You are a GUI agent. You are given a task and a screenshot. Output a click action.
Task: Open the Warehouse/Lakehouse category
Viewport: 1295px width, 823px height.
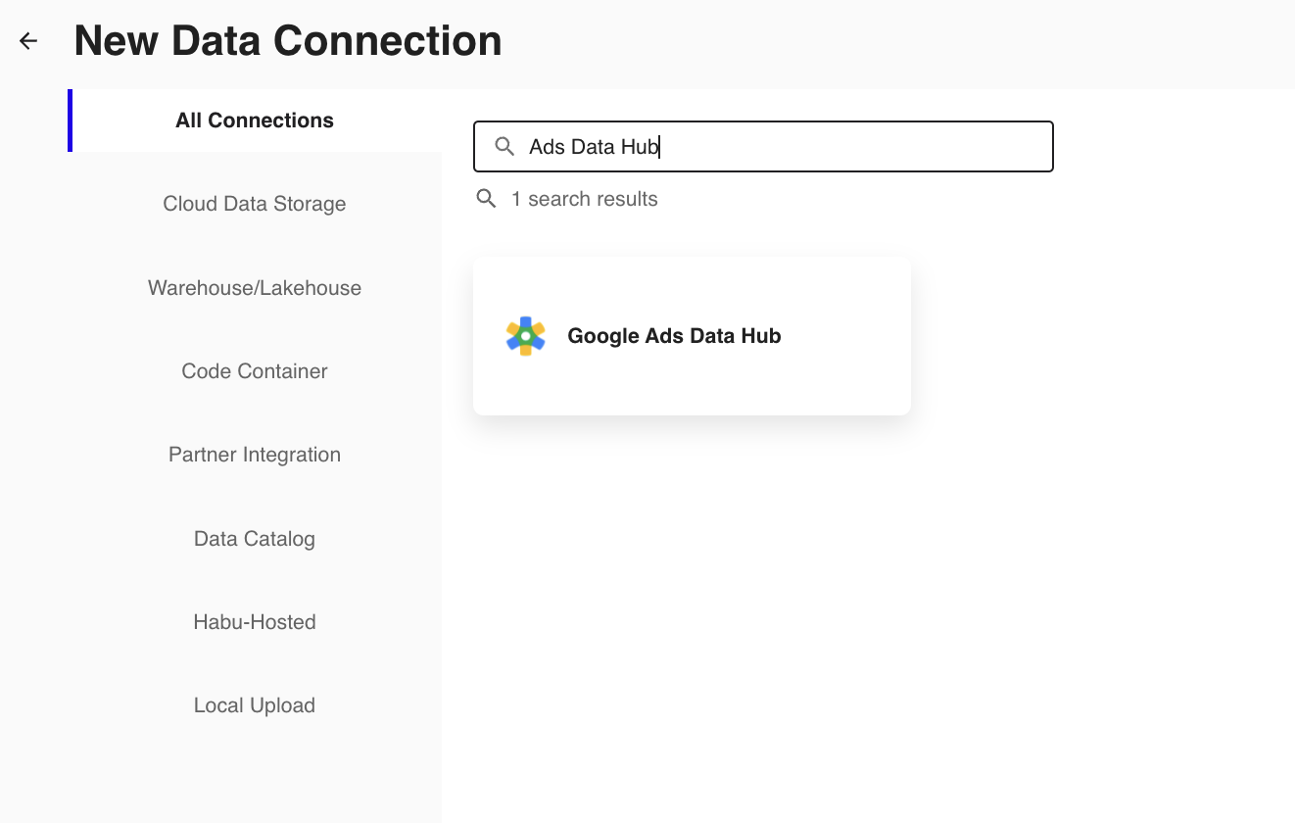point(255,288)
